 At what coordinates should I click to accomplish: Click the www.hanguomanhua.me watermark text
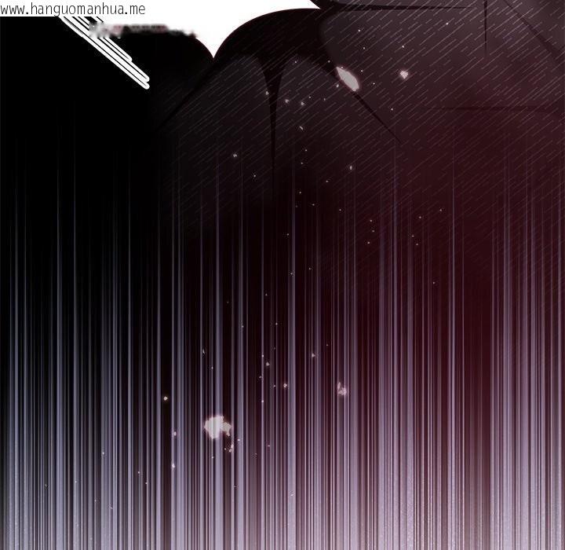[73, 8]
